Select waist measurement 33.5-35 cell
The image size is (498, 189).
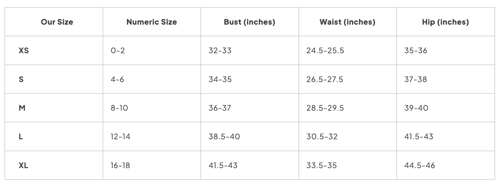coord(322,165)
